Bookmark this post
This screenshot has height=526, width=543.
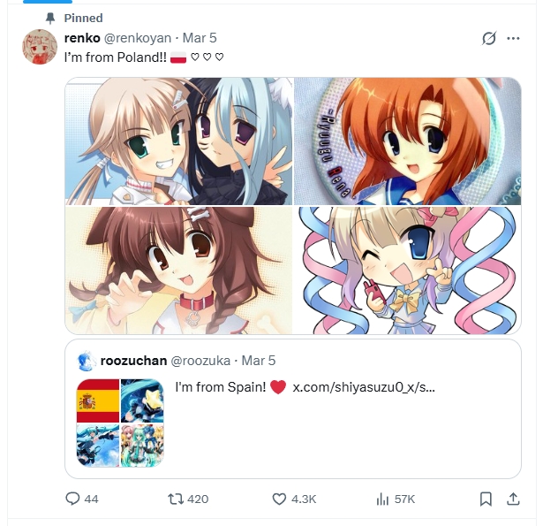[x=486, y=499]
